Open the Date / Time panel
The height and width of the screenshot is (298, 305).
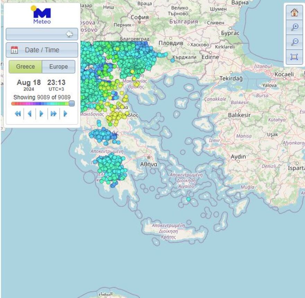coord(42,50)
